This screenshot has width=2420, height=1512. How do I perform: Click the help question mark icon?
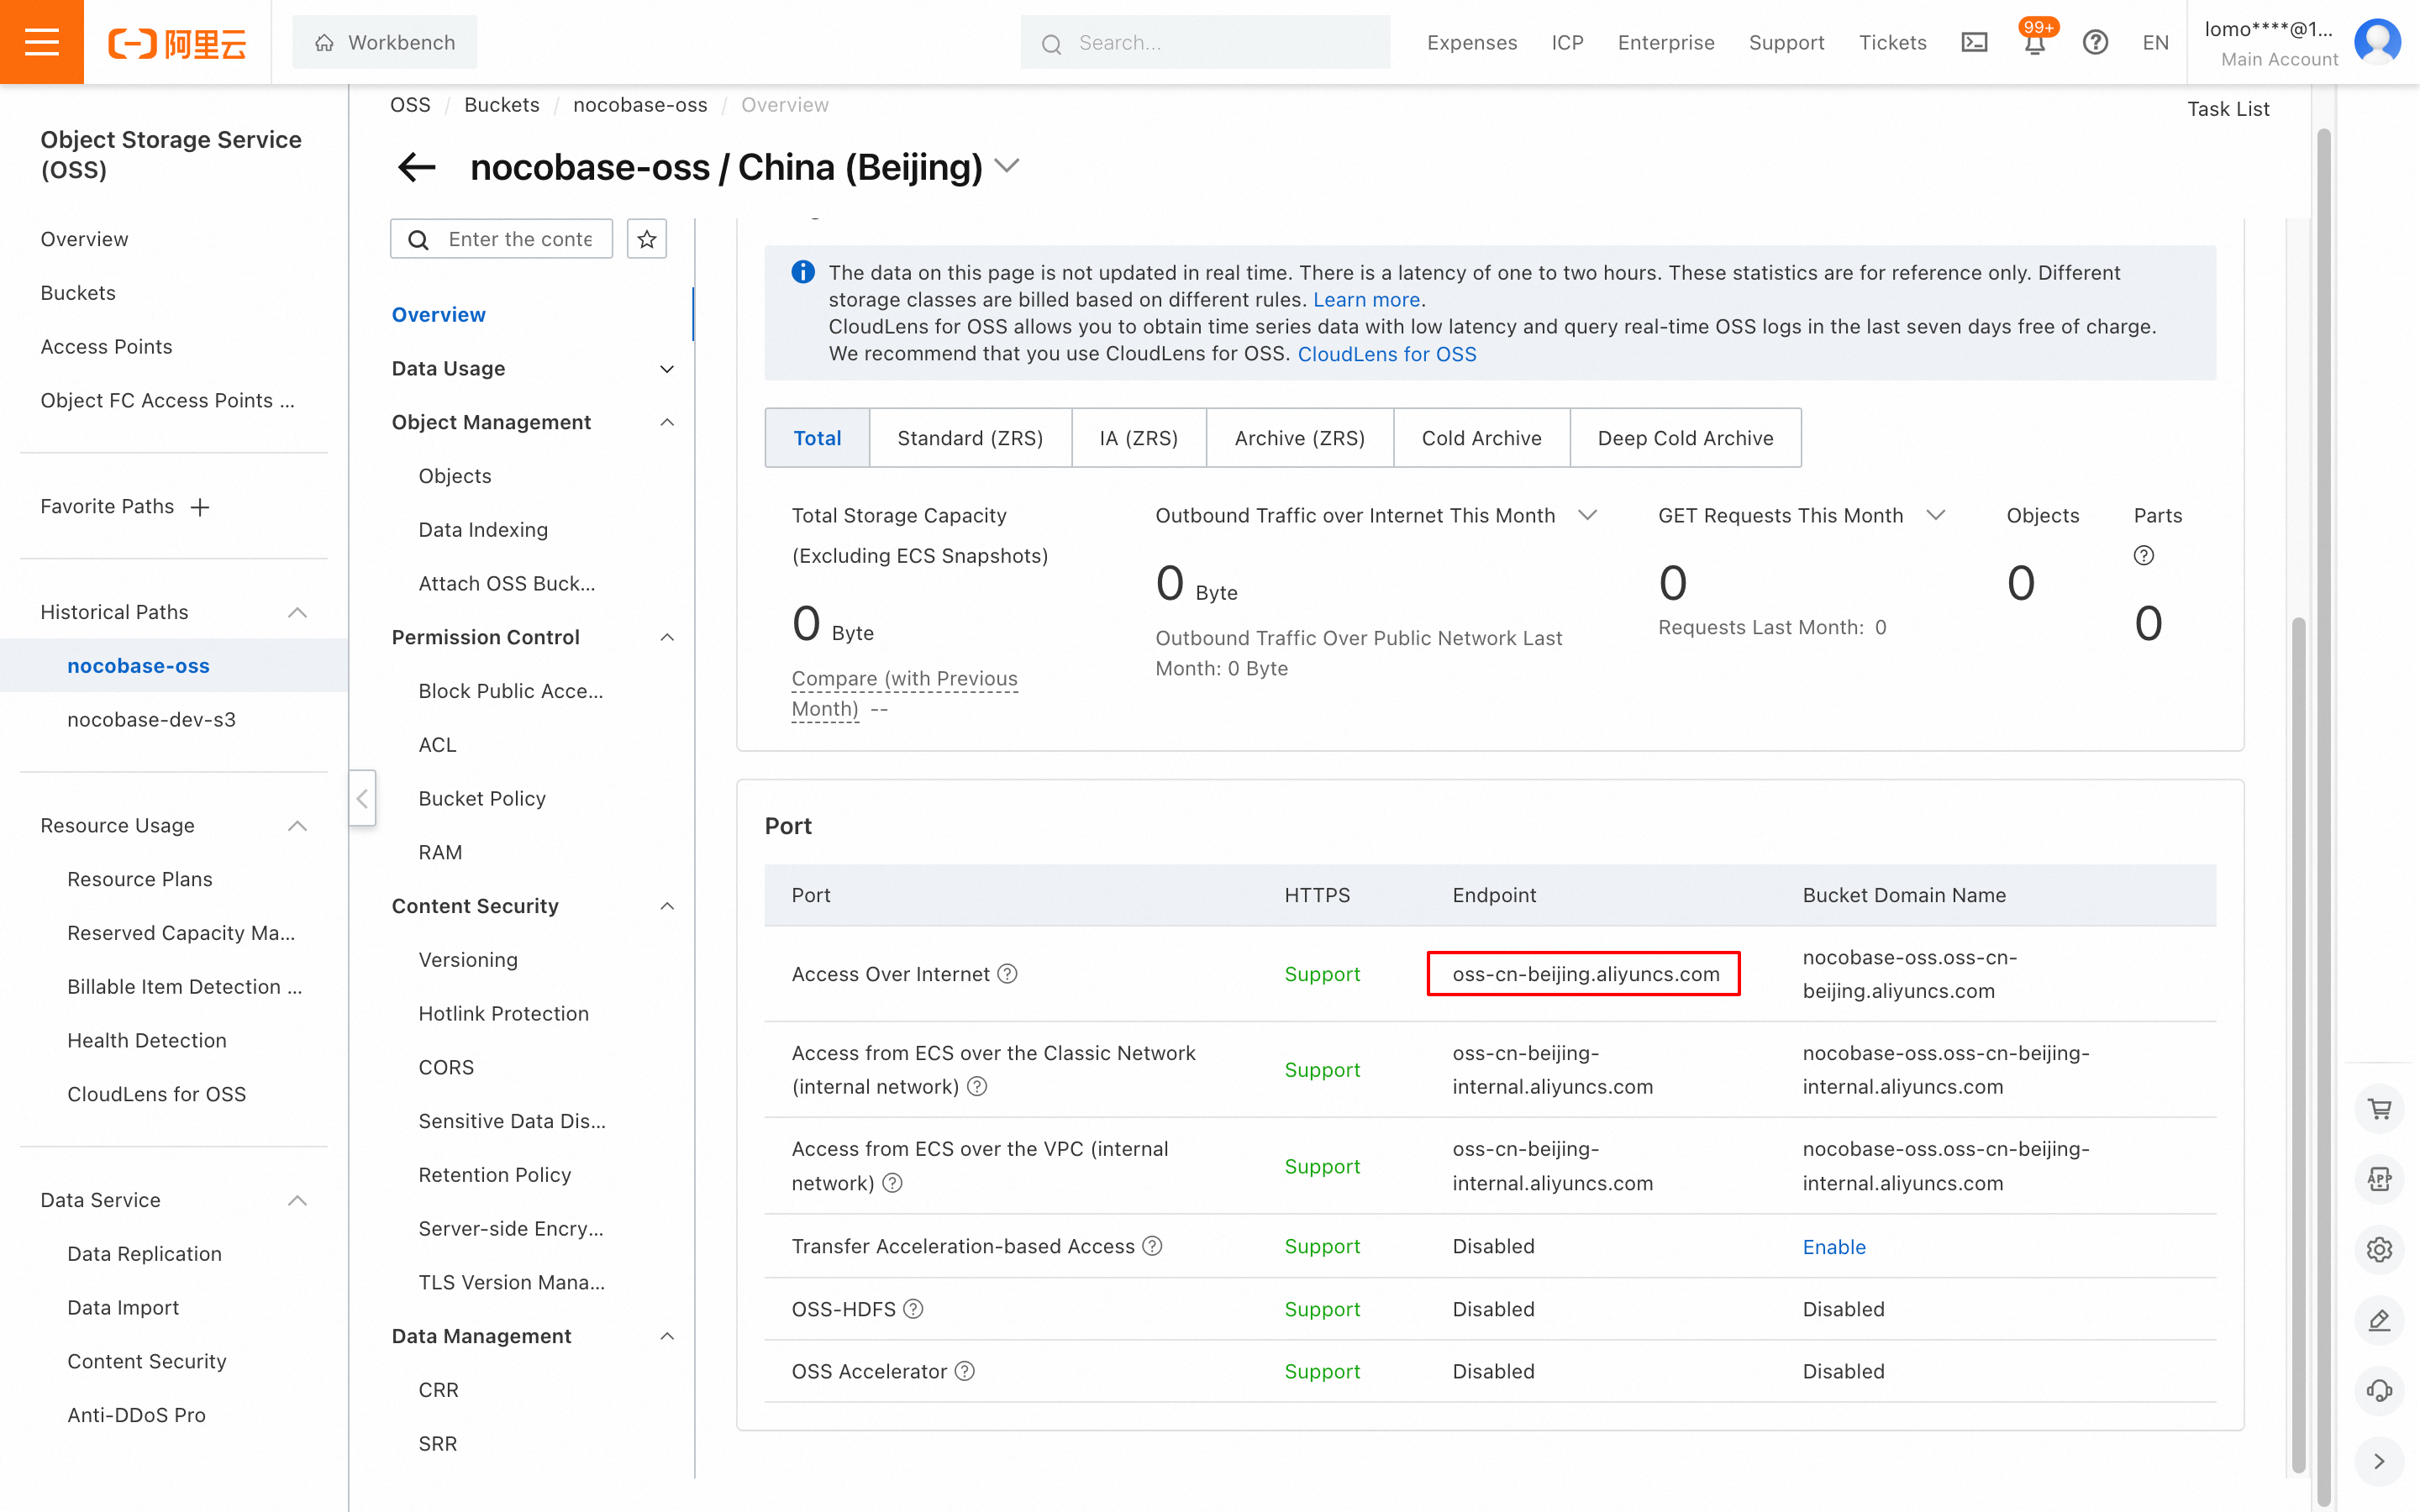[x=2095, y=43]
